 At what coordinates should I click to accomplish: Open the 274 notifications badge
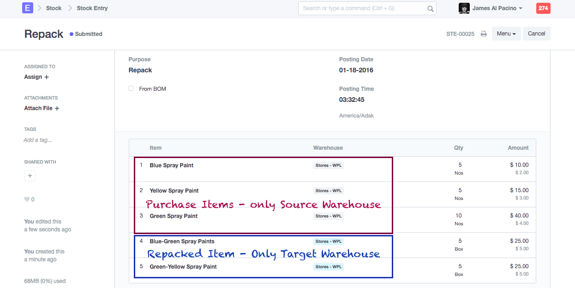pyautogui.click(x=543, y=8)
